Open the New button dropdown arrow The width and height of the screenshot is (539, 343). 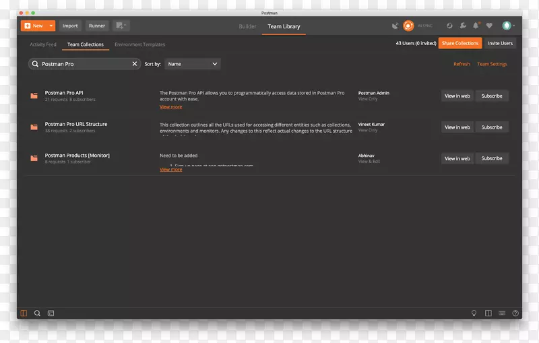51,26
